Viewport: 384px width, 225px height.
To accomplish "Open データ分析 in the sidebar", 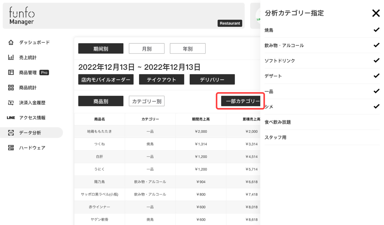I will [30, 133].
